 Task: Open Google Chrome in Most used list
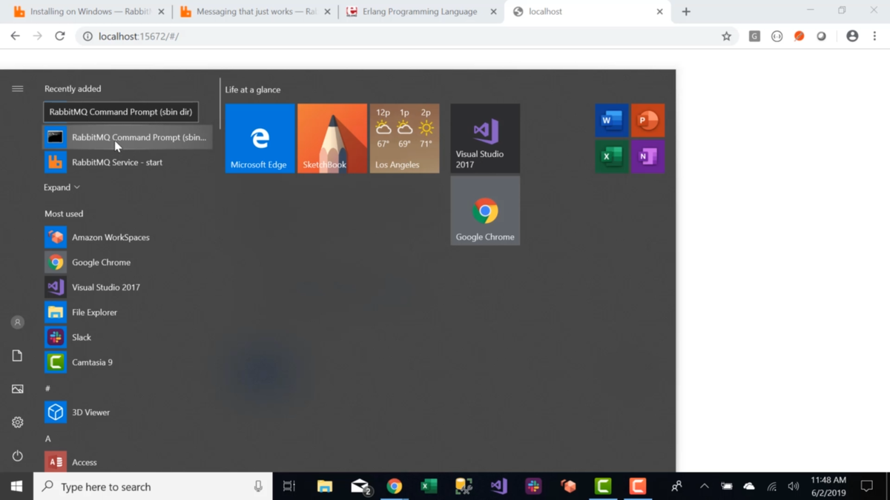pos(128,262)
